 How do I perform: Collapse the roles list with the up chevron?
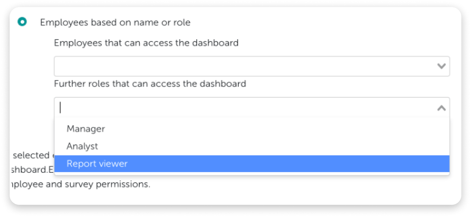(441, 108)
